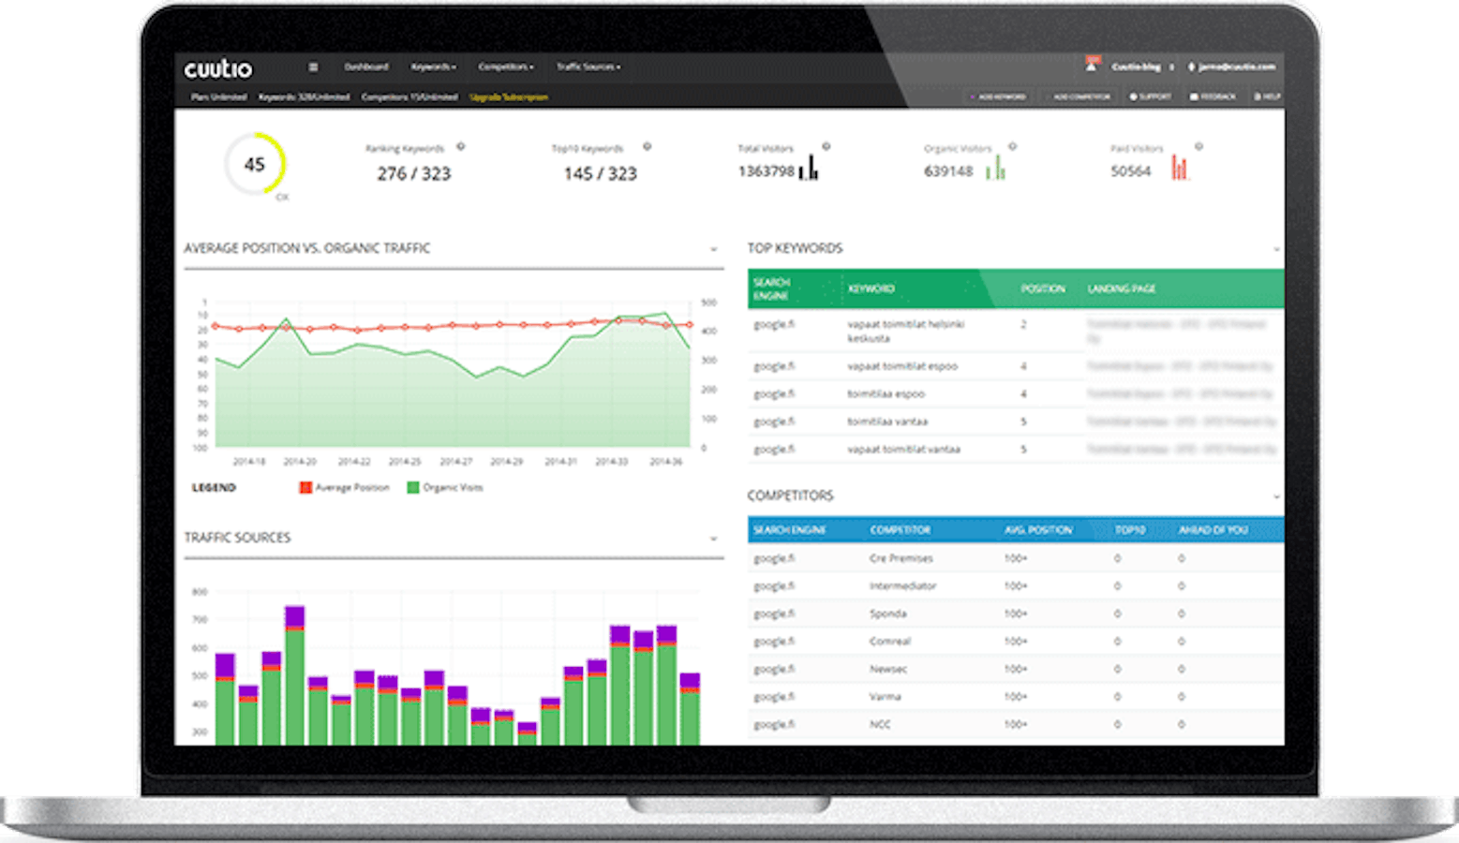Click the Ranking Keywords value 276 / 323
Screen dimensions: 1459x843
(414, 174)
